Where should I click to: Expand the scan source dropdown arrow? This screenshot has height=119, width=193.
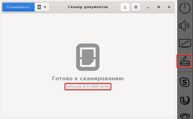(45, 7)
